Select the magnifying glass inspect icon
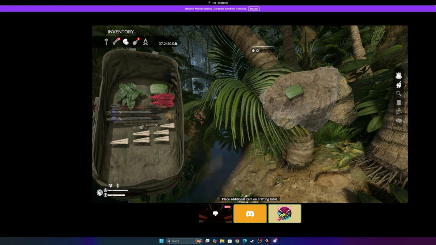Viewport: 436px width, 245px height. pyautogui.click(x=399, y=94)
